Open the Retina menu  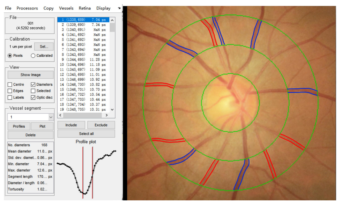point(85,8)
